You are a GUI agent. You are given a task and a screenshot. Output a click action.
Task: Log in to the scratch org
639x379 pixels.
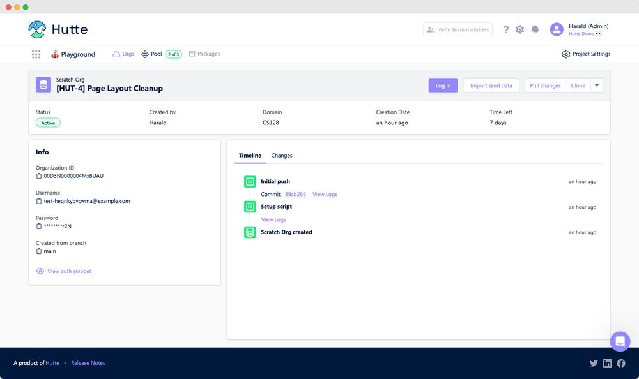pos(443,85)
